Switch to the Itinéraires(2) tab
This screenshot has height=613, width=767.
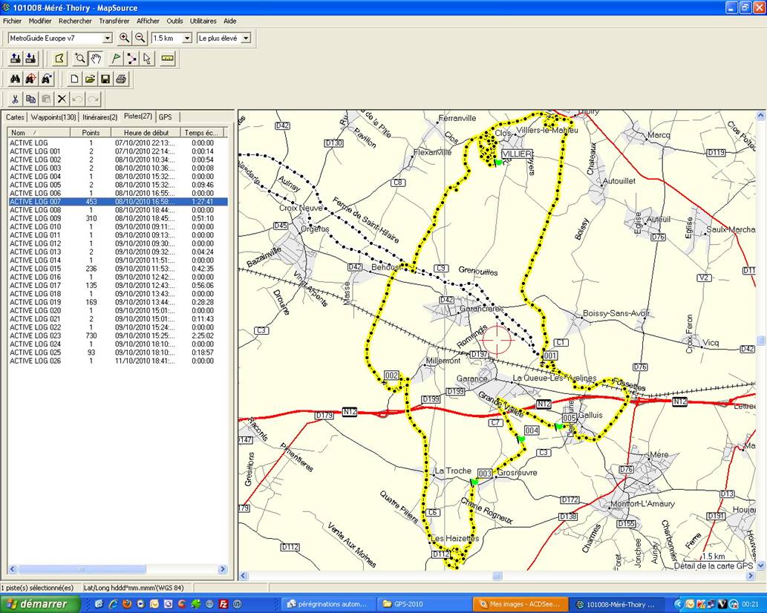click(x=99, y=117)
